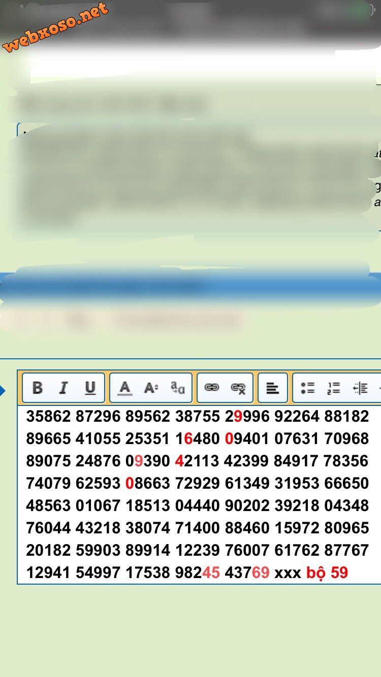Image resolution: width=381 pixels, height=677 pixels.
Task: Insert a link
Action: pos(211,388)
